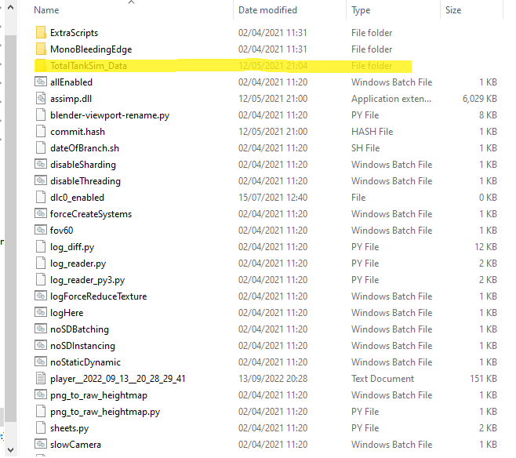Click the allEnabled batch file icon
516x458 pixels.
click(42, 82)
